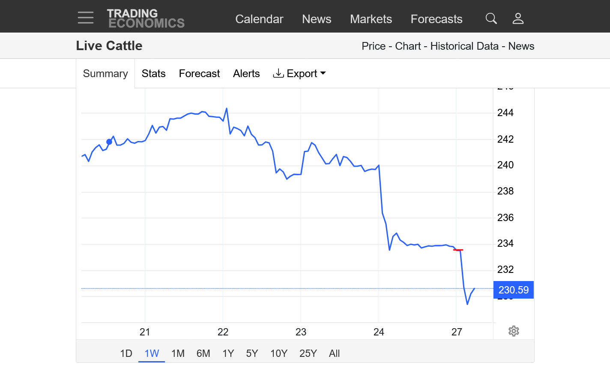Click the blue data point marker on chart
Image resolution: width=610 pixels, height=386 pixels.
pyautogui.click(x=109, y=142)
